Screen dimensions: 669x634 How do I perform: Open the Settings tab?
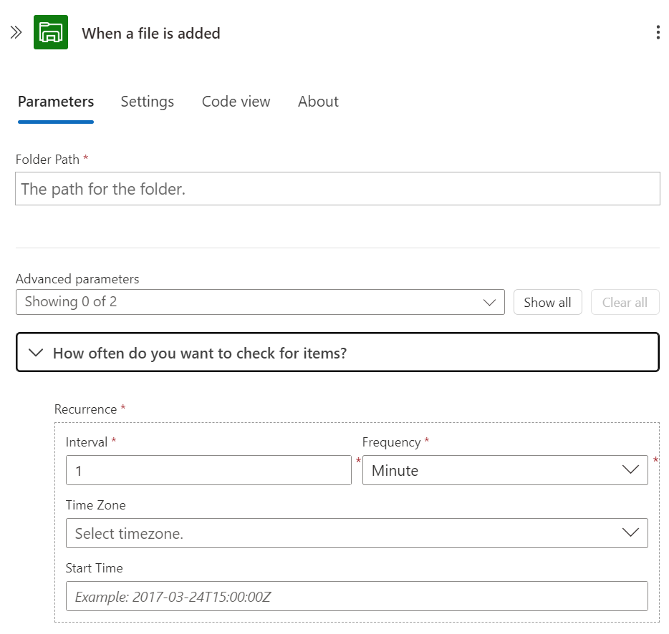coord(147,102)
